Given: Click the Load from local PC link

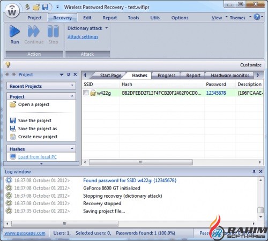Looking at the screenshot, I should coord(38,157).
